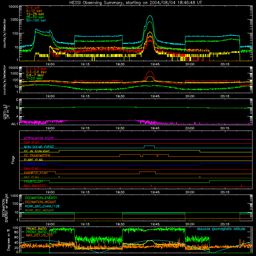Select the ECLIPSE_FLAG label
The height and width of the screenshot is (256, 256).
coord(35,164)
